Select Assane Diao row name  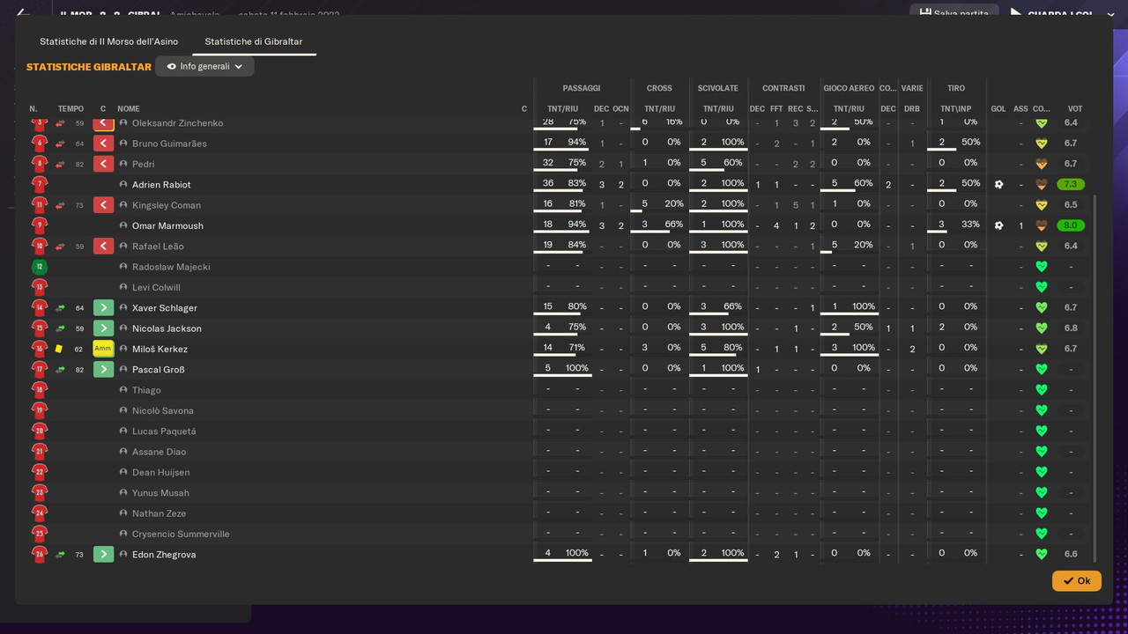[159, 452]
